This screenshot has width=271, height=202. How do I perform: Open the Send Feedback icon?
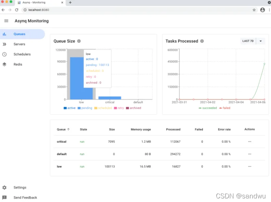click(4, 198)
